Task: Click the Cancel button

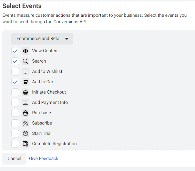Action: point(14,158)
